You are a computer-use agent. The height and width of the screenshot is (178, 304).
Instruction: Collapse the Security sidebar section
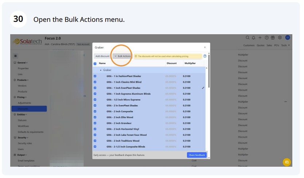pos(23,138)
